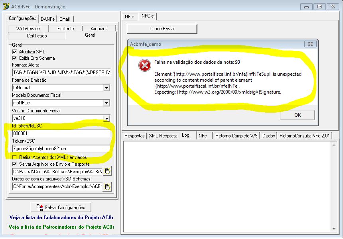Viewport: 343px width, 239px height.
Task: Toggle the Exibir Erro Schema checkbox
Action: pos(14,58)
